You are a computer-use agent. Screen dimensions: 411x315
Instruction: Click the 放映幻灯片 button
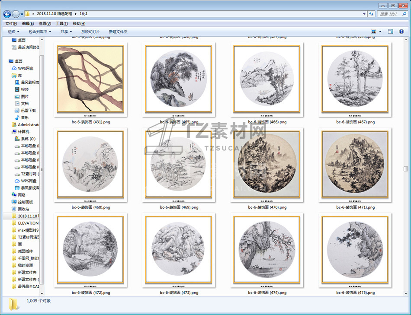90,32
